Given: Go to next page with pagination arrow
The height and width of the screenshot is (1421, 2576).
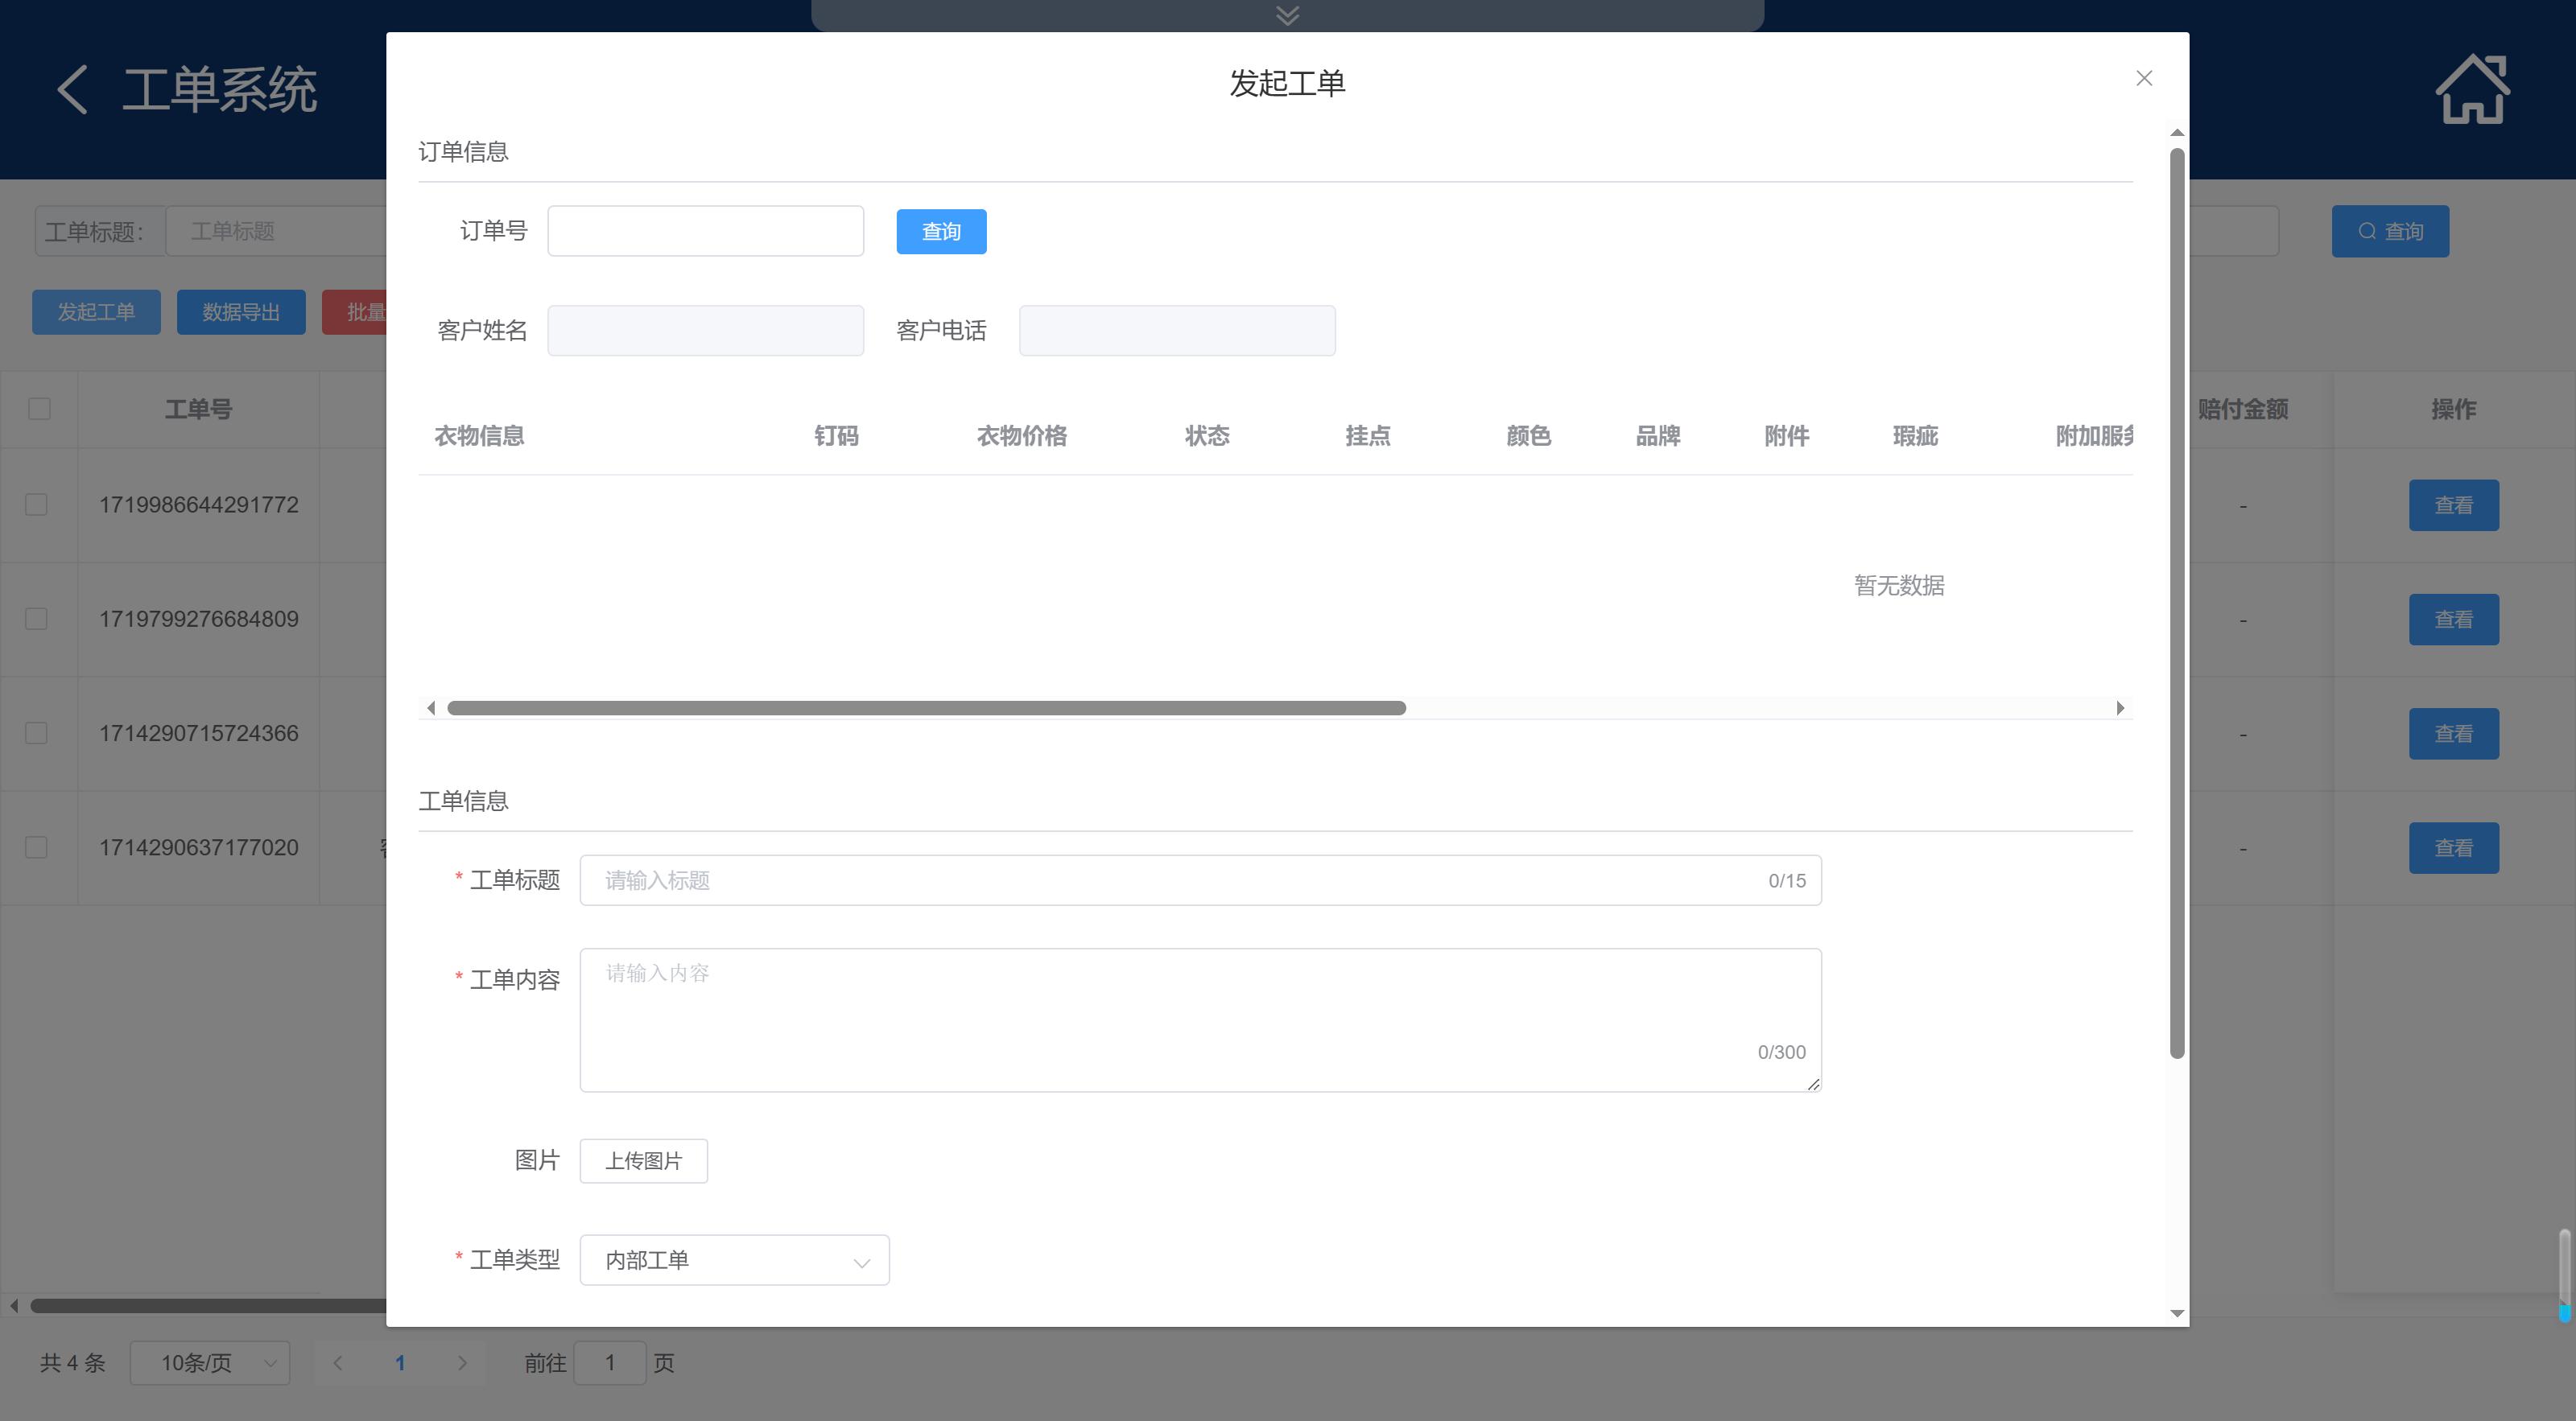Looking at the screenshot, I should 461,1363.
